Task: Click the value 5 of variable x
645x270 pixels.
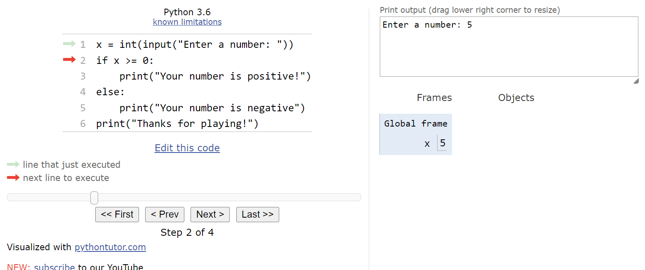Action: (443, 143)
